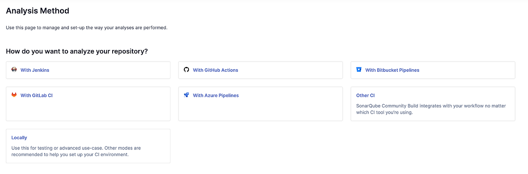Click 'Use this for testing' description text
Screen dimensions: 528x174
76,151
